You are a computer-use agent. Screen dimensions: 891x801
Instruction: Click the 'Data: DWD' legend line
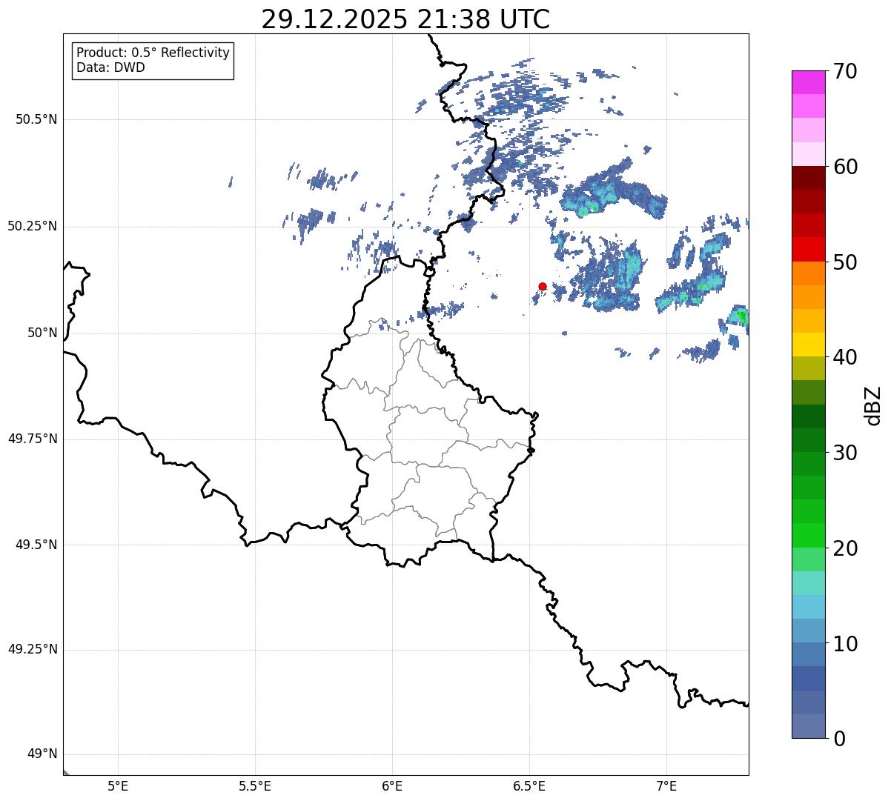point(110,68)
